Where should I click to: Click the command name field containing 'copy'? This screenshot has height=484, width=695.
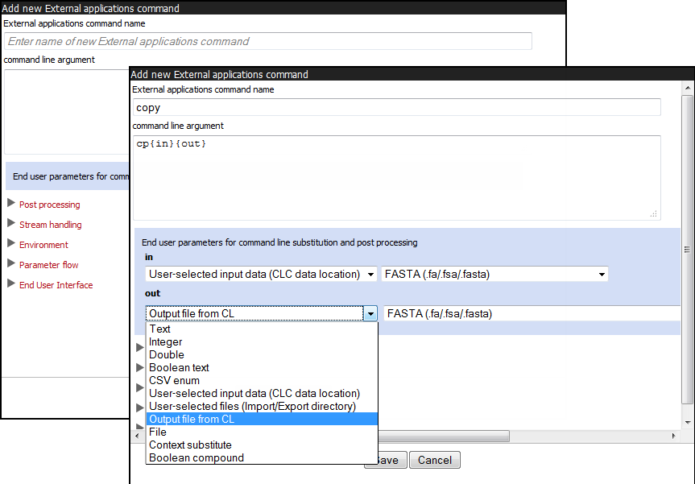395,107
